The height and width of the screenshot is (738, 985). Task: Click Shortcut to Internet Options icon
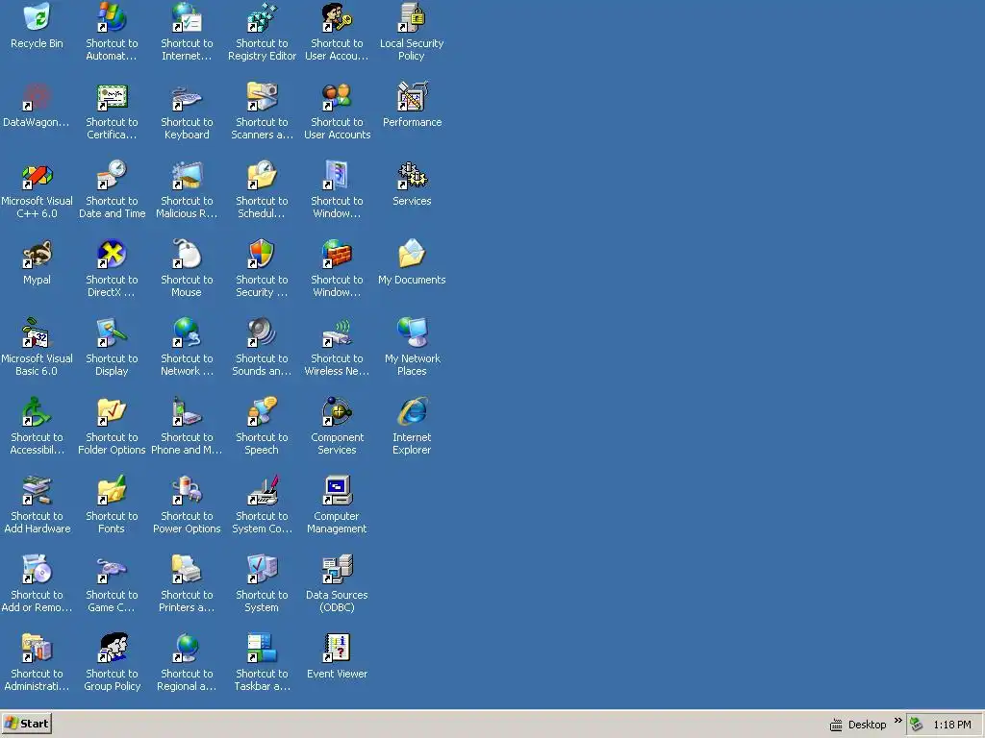[187, 17]
